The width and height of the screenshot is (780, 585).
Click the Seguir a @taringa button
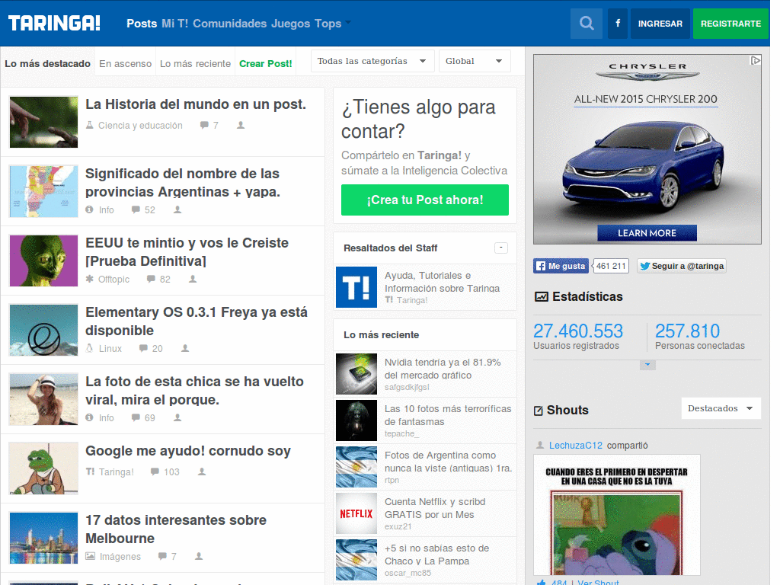tap(682, 266)
